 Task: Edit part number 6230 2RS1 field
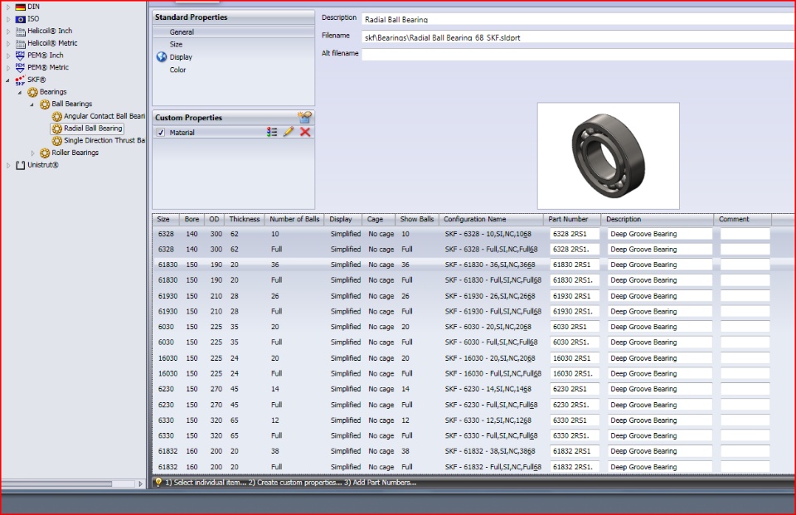click(574, 389)
